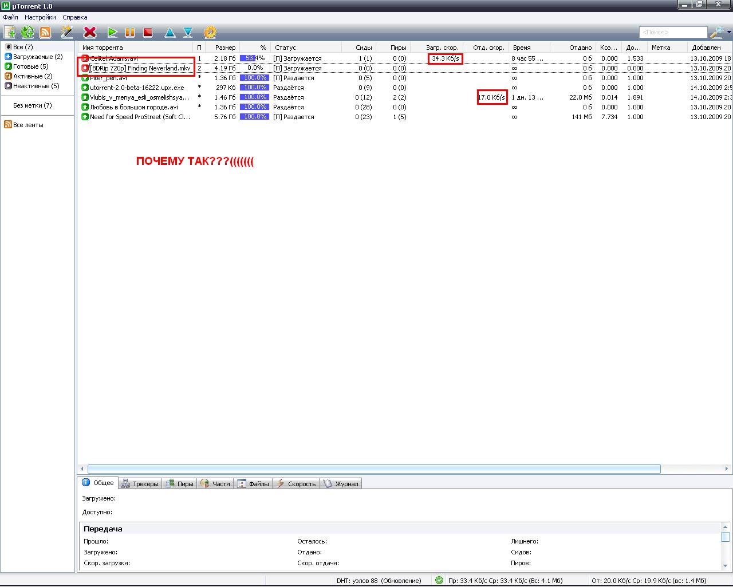733x587 pixels.
Task: Select Piter_pen.avi torrent row
Action: pyautogui.click(x=404, y=78)
